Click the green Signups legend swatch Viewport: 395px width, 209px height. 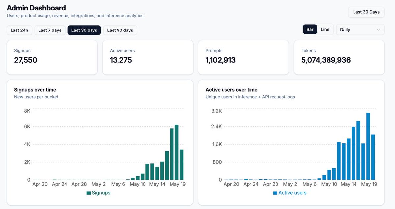tap(89, 193)
